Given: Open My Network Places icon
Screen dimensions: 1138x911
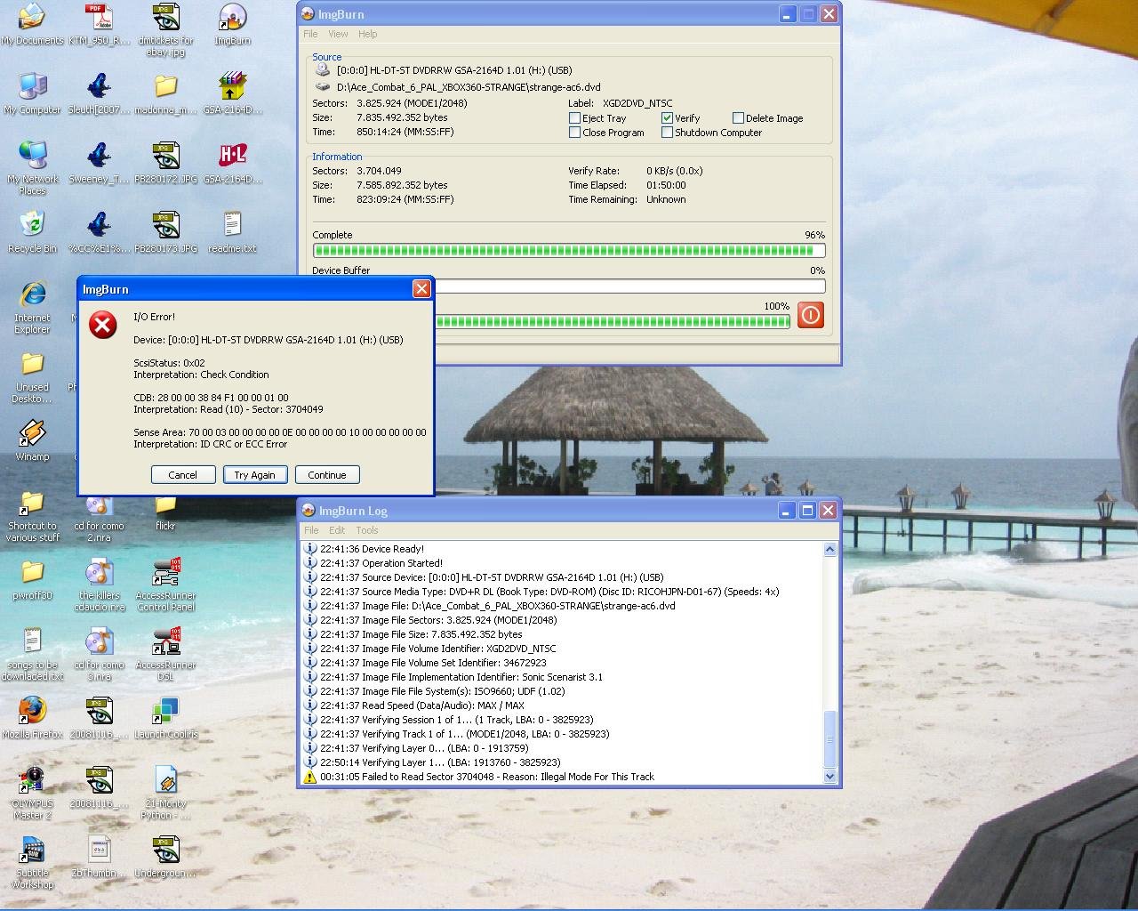Looking at the screenshot, I should 32,168.
